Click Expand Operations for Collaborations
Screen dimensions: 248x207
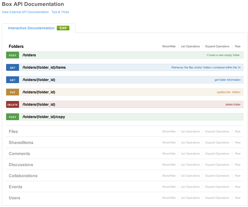217,176
